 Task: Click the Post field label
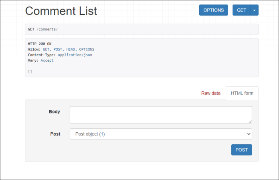tap(55, 134)
